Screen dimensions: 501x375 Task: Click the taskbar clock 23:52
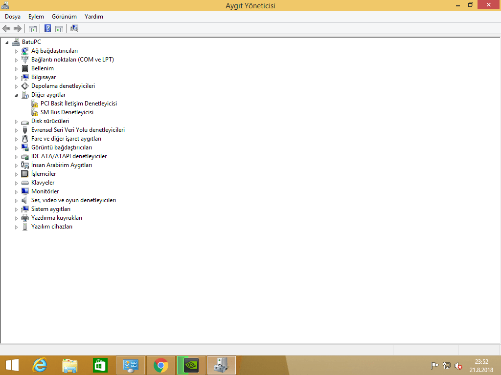(x=481, y=362)
